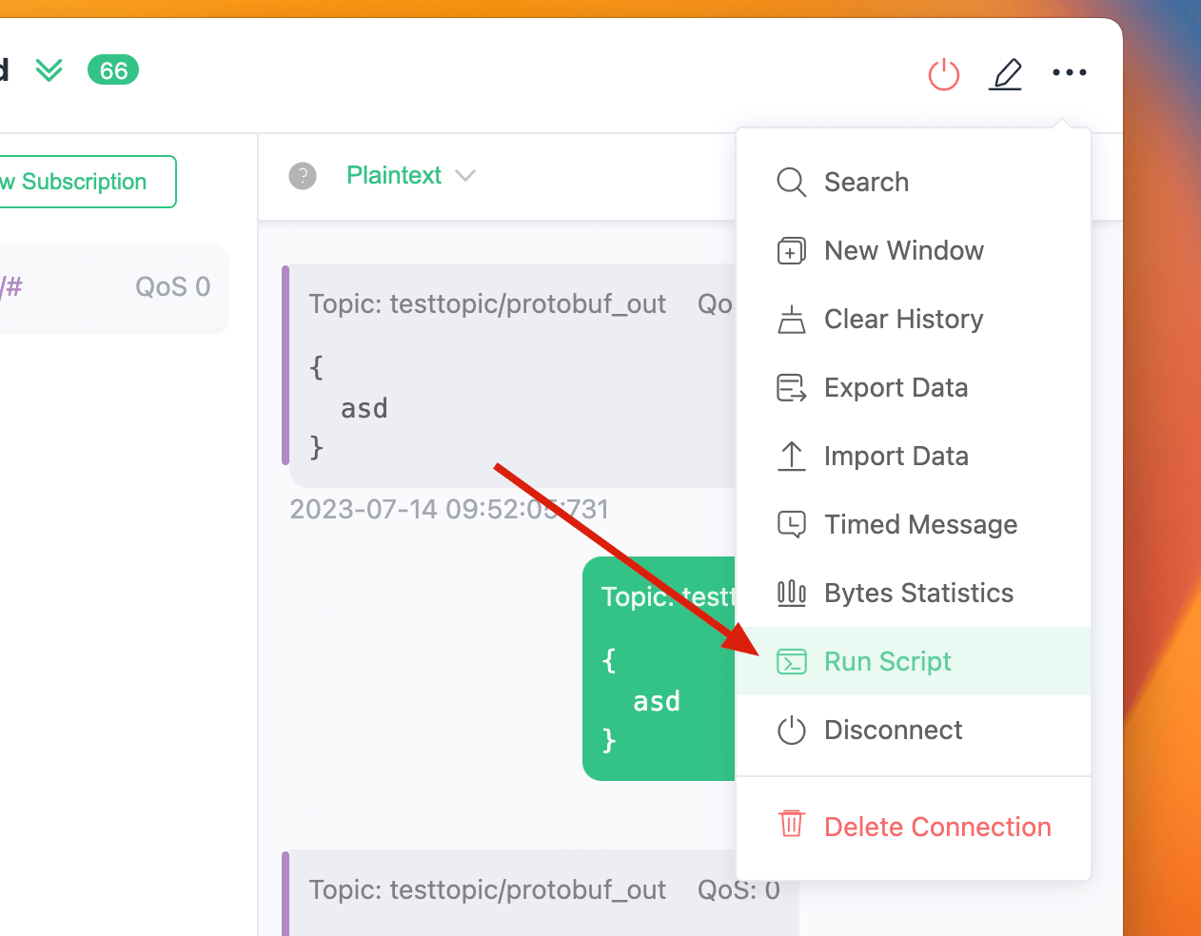
Task: Select Import Data in the menu
Action: pos(896,457)
